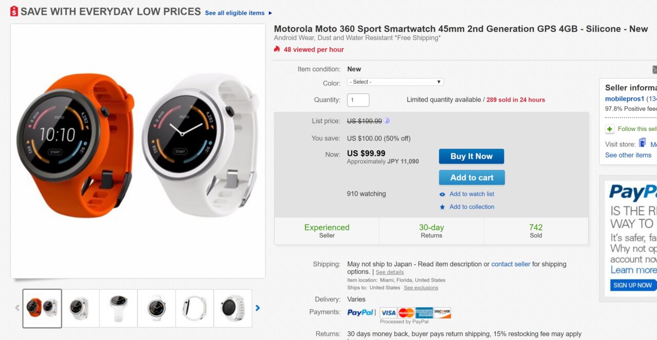Click the Visa card icon

[389, 312]
